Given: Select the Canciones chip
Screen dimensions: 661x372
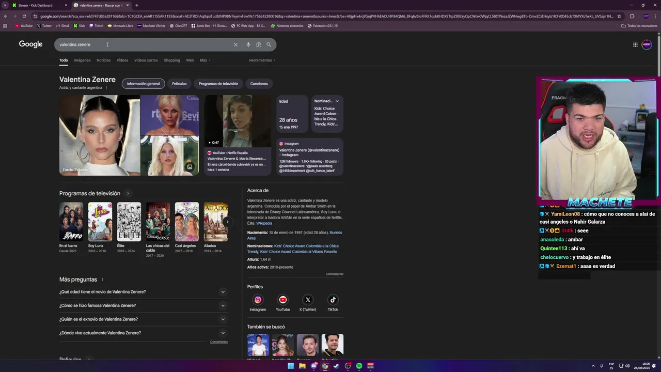Looking at the screenshot, I should click(x=259, y=84).
